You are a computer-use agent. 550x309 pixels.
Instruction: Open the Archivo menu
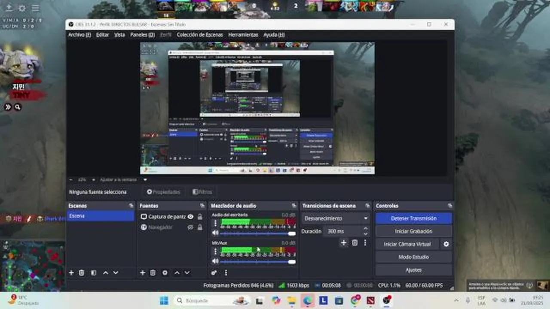[79, 35]
